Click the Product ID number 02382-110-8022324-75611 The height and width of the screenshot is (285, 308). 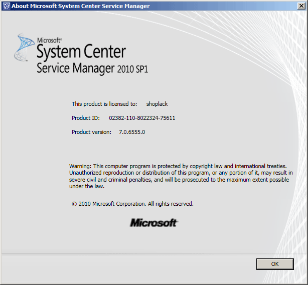click(142, 118)
